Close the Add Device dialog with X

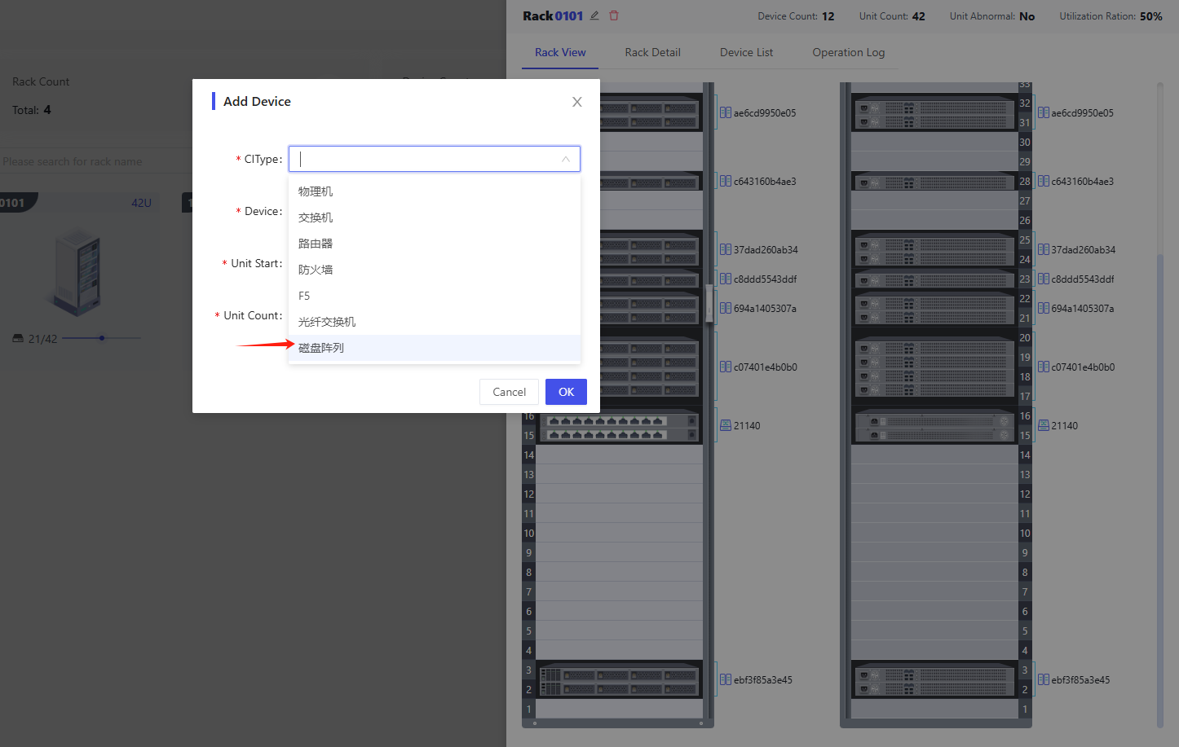tap(577, 102)
